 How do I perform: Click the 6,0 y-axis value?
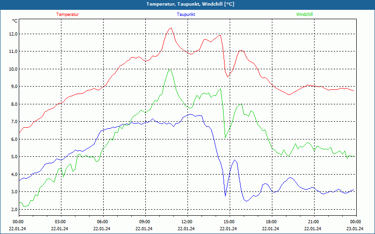pyautogui.click(x=14, y=139)
